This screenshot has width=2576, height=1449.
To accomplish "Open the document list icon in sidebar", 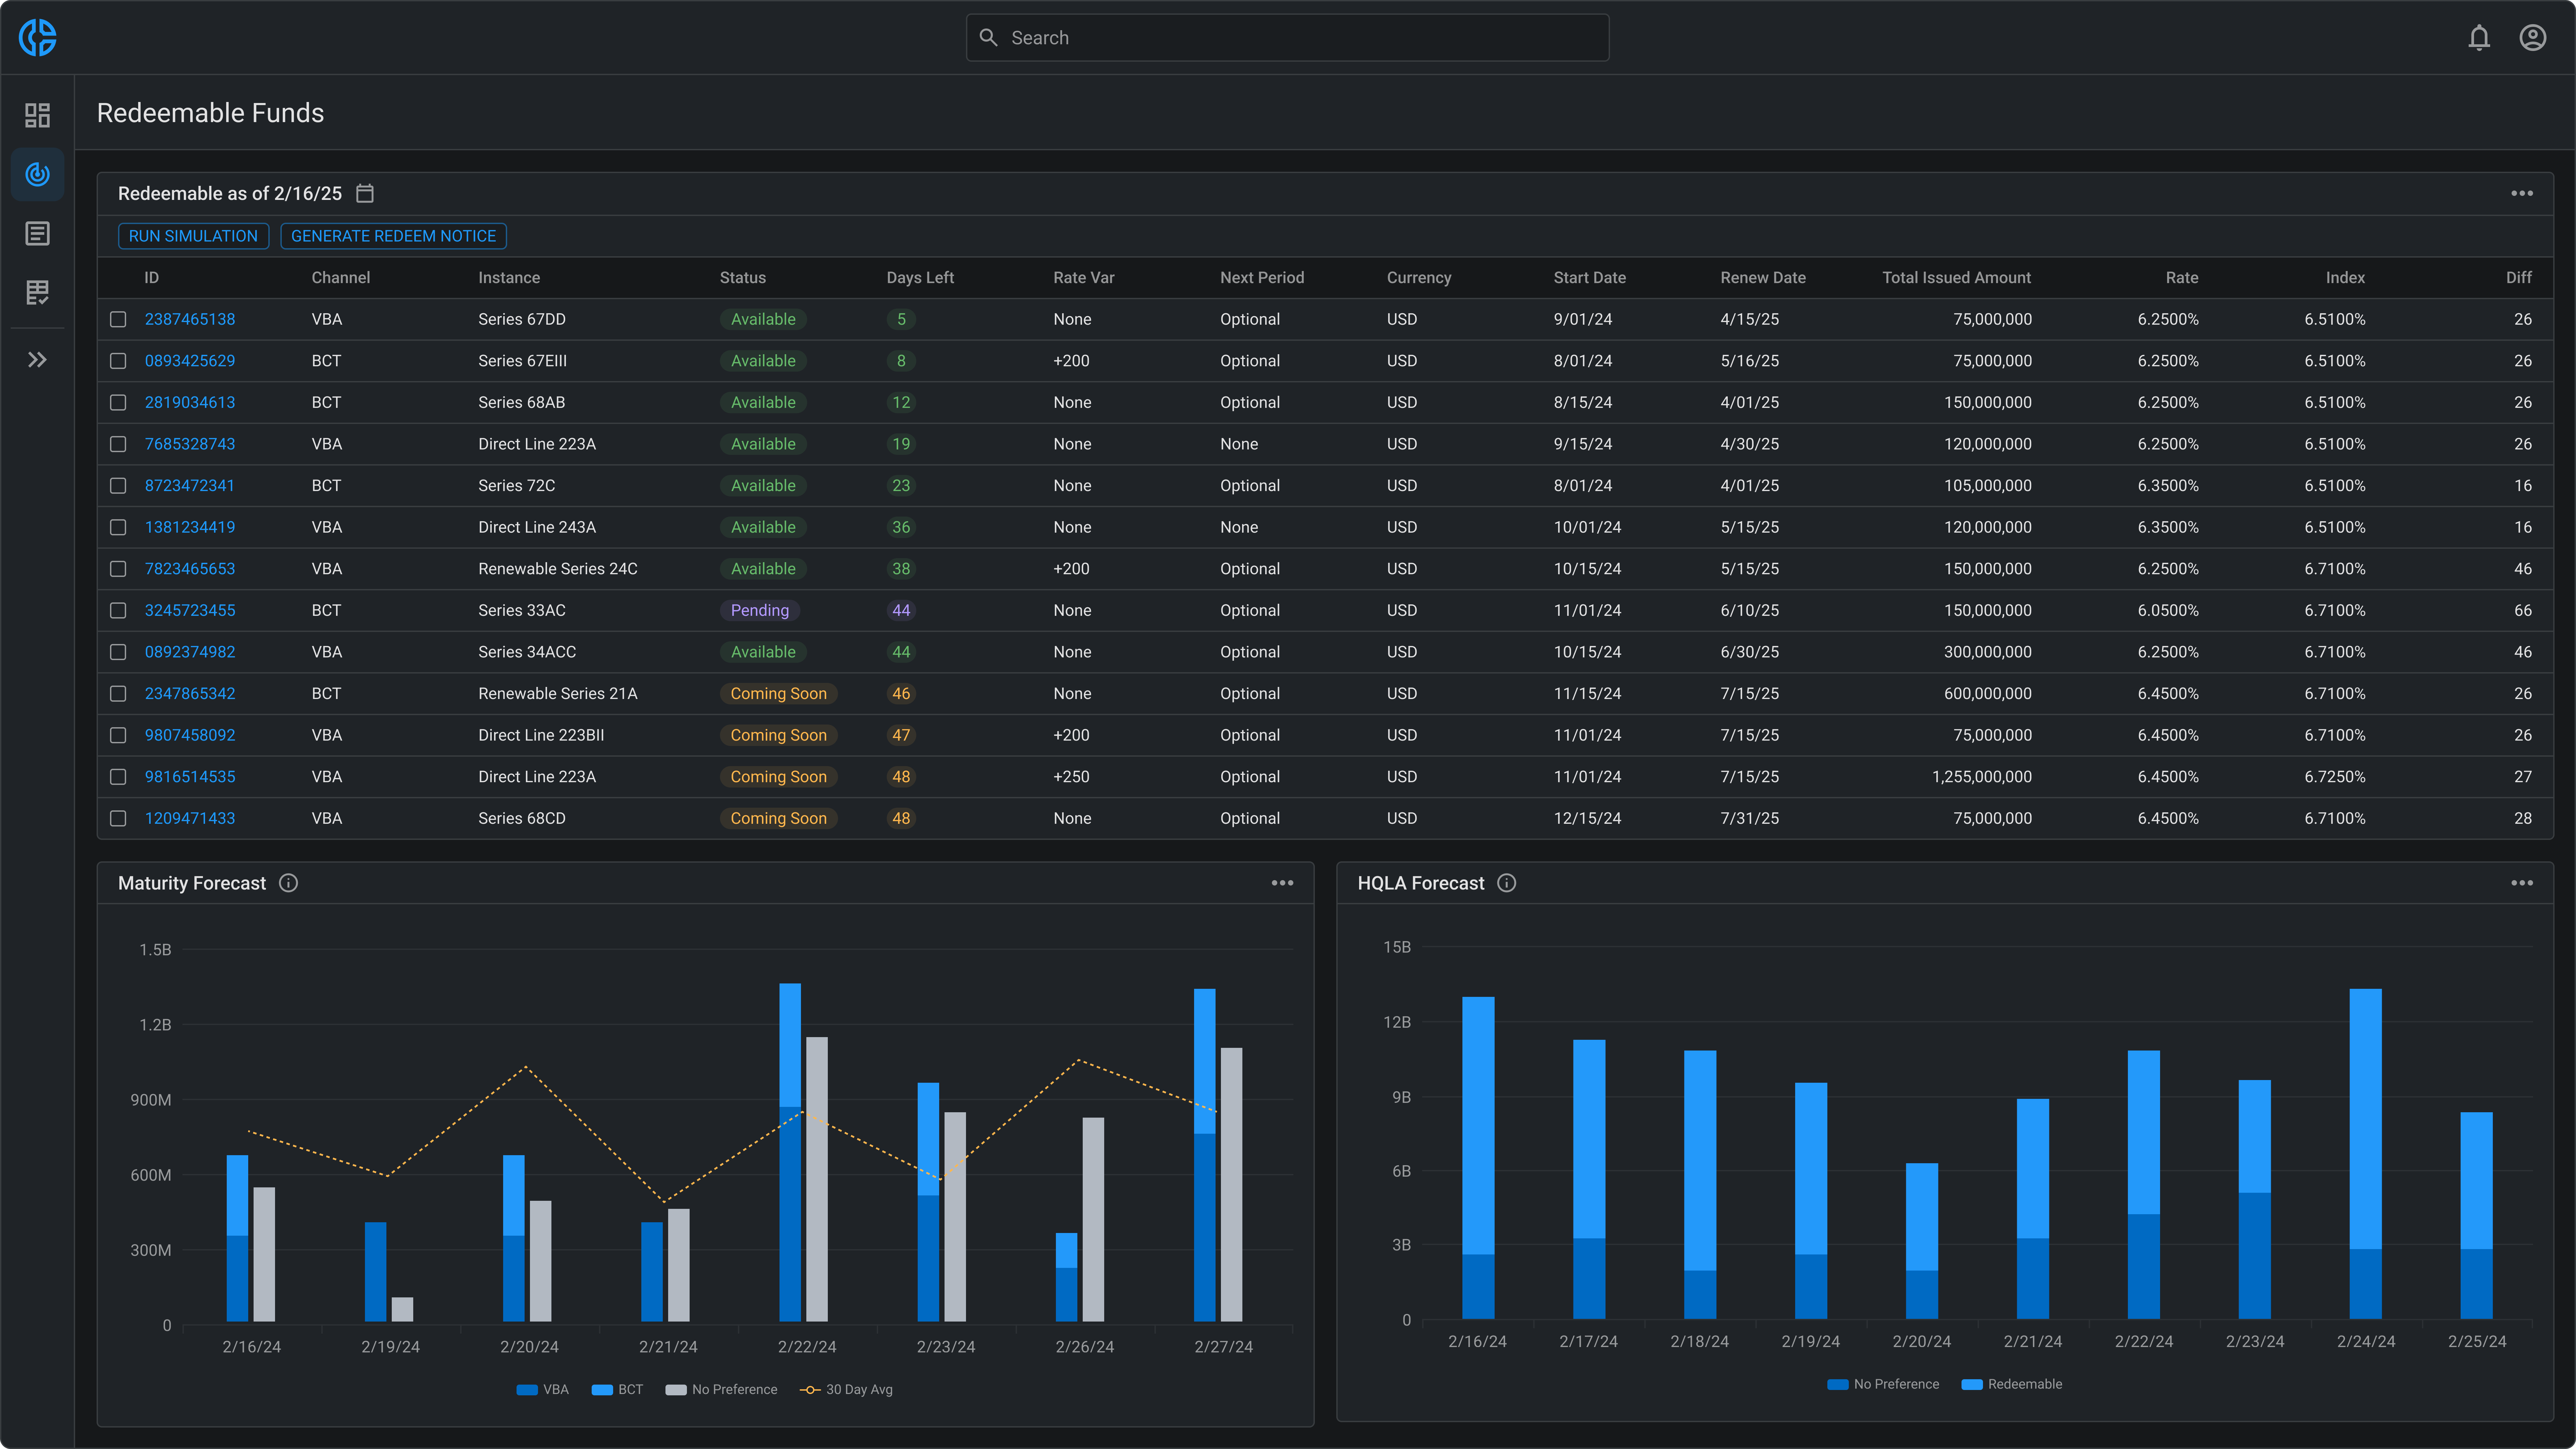I will (x=37, y=234).
